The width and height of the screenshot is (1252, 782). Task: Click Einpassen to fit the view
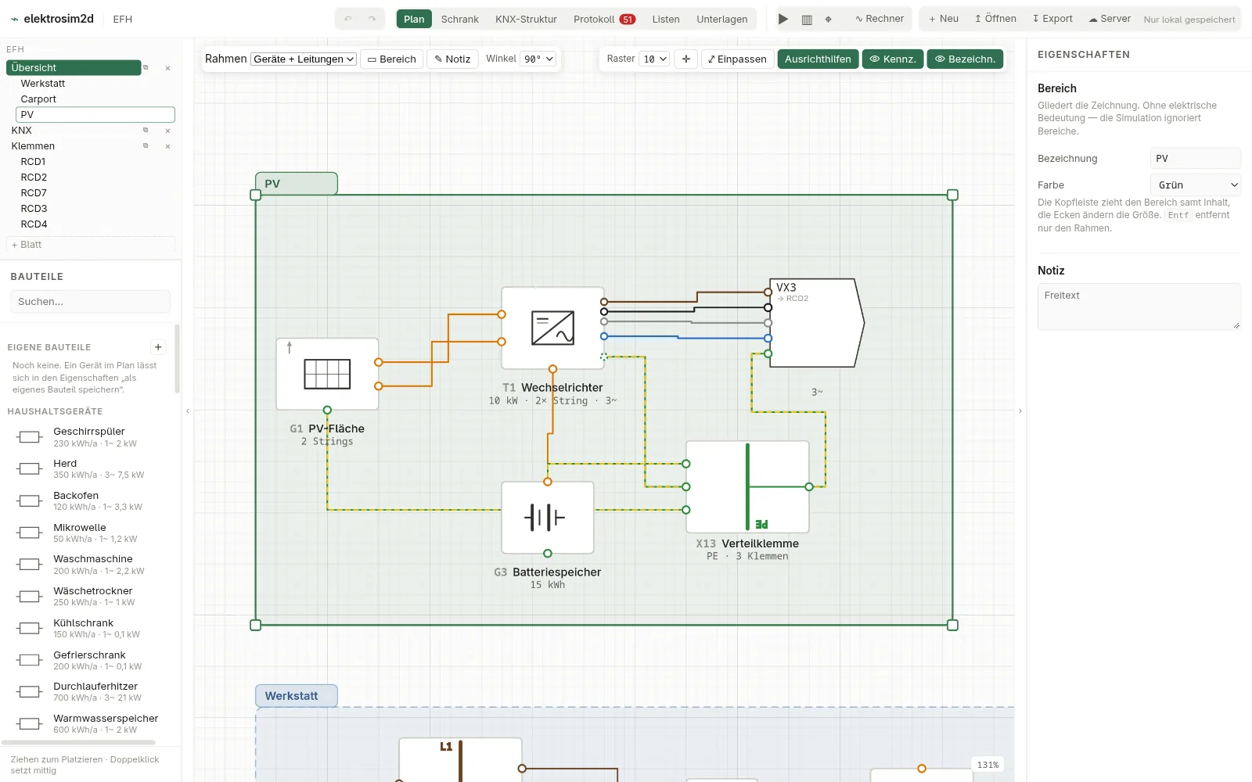[x=737, y=59]
